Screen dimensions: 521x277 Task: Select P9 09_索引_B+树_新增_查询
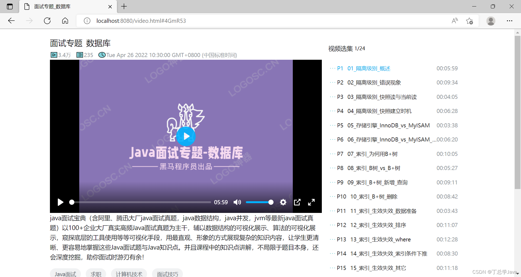(393, 182)
